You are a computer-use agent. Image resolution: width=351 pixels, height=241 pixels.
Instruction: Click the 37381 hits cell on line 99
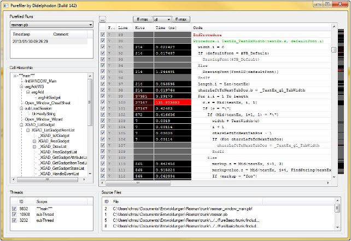pos(143,96)
